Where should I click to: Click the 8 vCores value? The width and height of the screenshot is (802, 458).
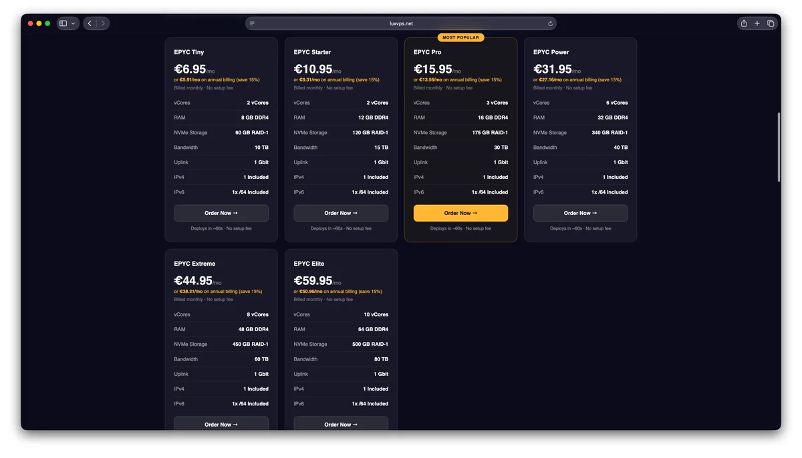coord(258,314)
